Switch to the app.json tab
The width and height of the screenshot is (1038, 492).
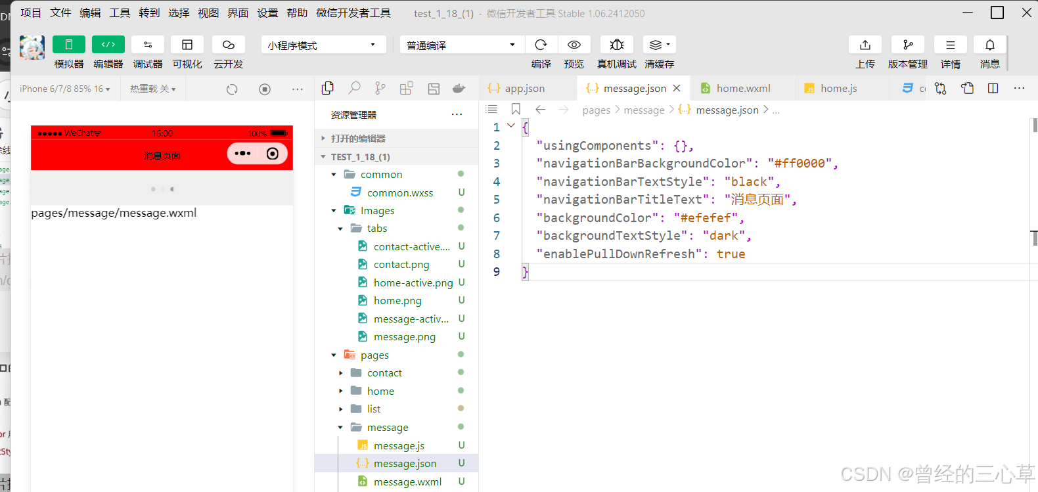528,88
